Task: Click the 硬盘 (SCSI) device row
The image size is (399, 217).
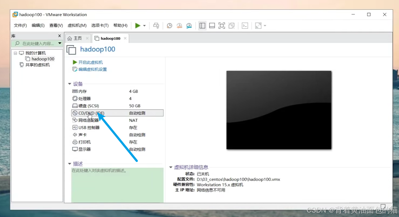Action: click(x=117, y=106)
